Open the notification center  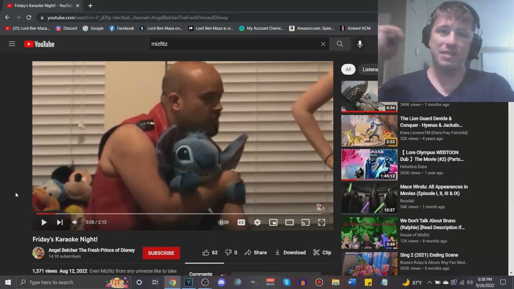[503, 282]
